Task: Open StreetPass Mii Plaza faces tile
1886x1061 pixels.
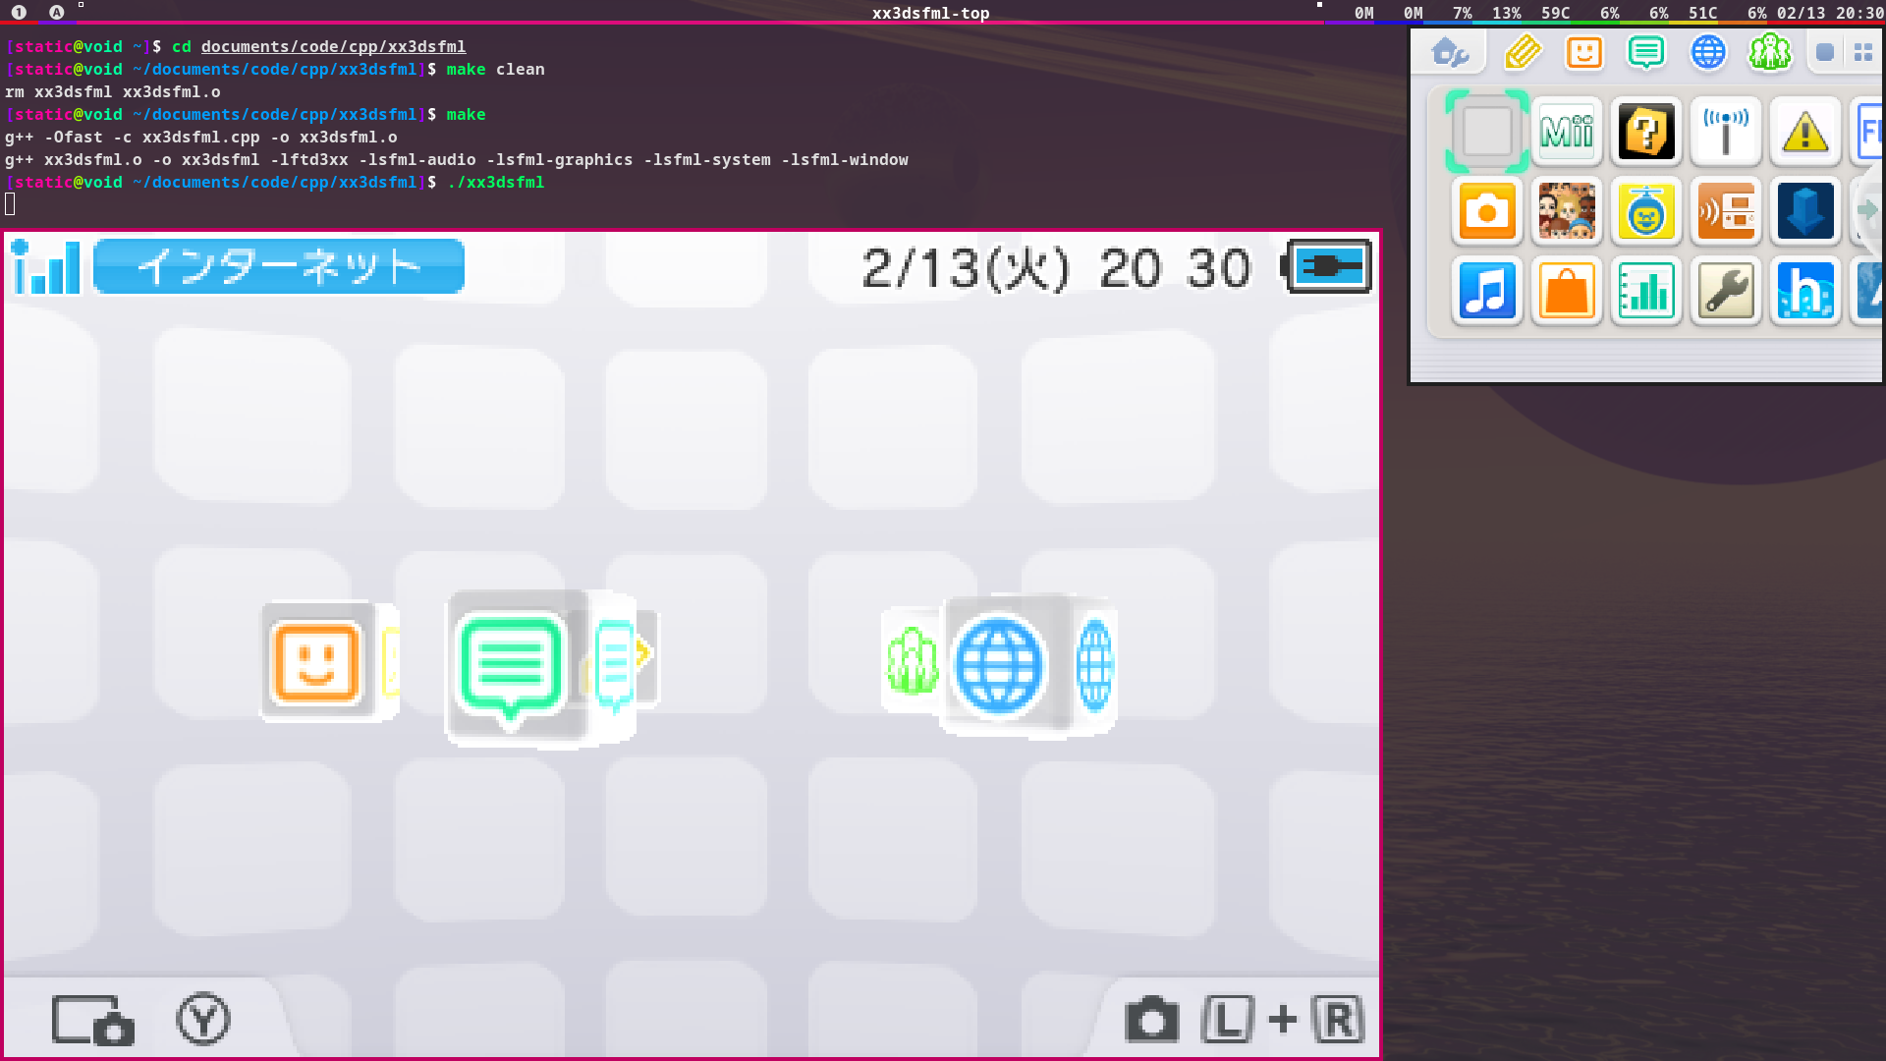Action: point(1567,211)
